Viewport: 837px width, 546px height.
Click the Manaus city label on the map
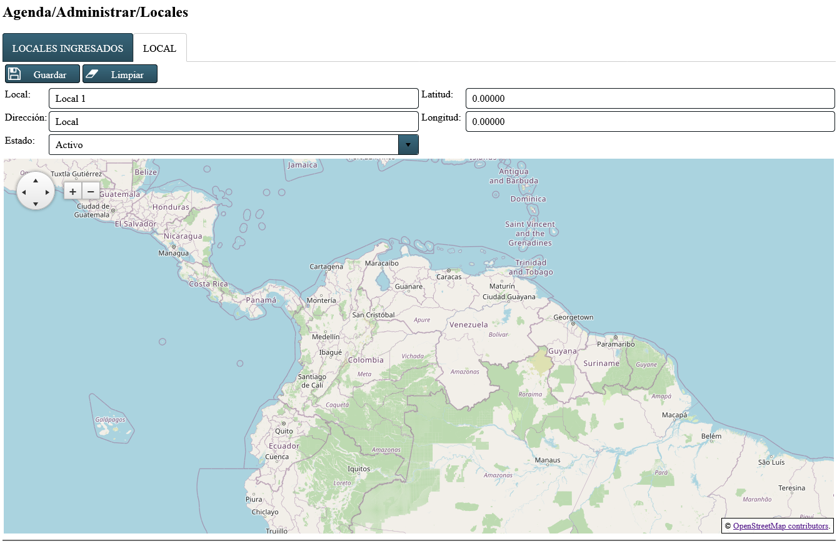coord(548,460)
